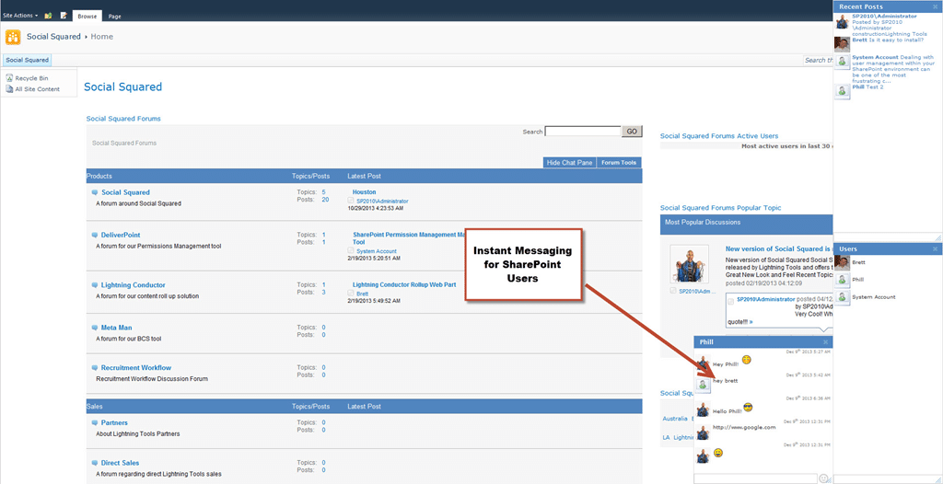The width and height of the screenshot is (943, 484).
Task: Select Brett in the Users list
Action: click(x=859, y=263)
